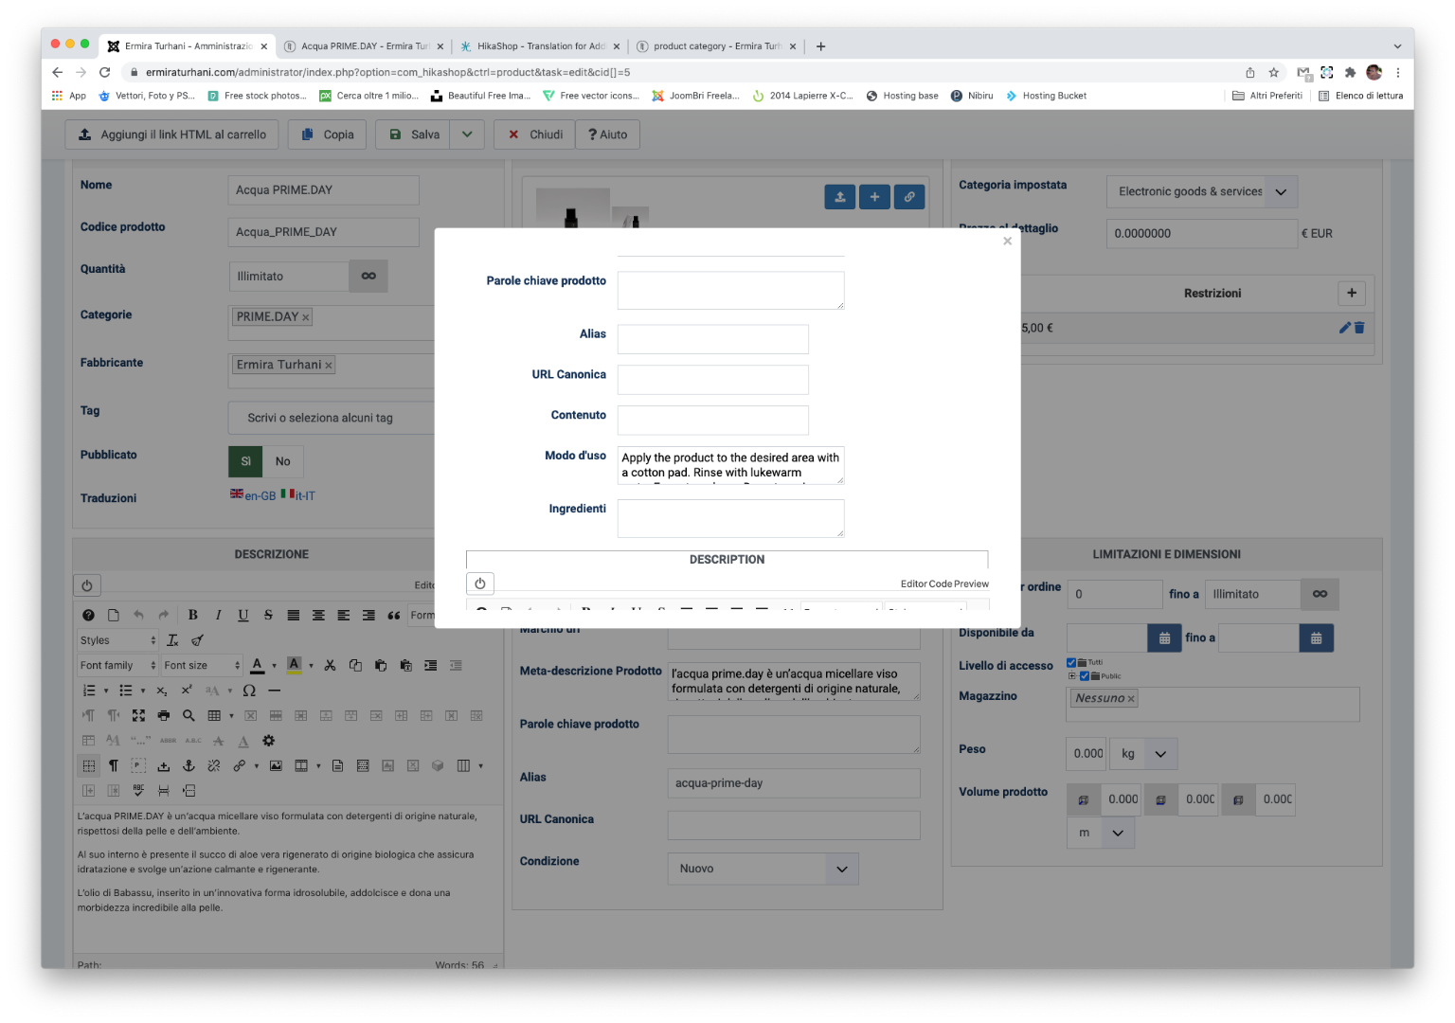Viewport: 1455px width, 1023px height.
Task: Toggle the Public access level checkbox
Action: [x=1085, y=676]
